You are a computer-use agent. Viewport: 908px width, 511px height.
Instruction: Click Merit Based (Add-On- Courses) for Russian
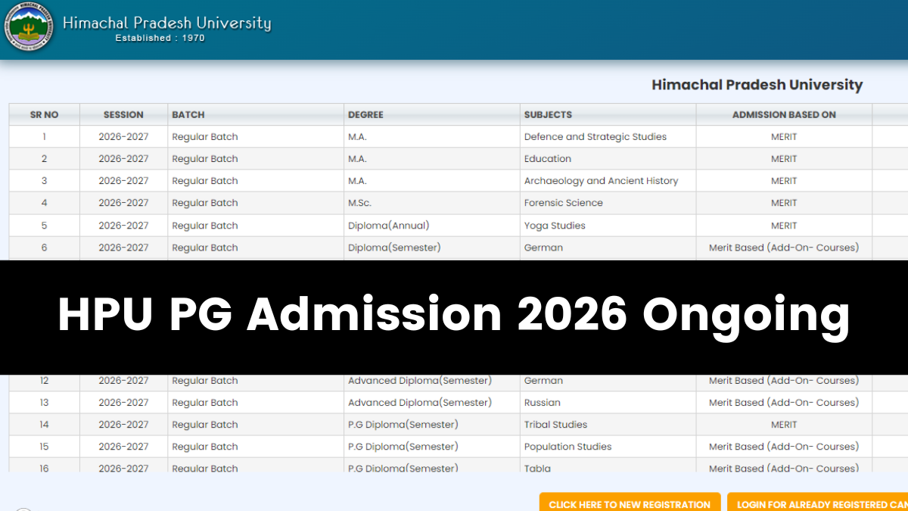tap(784, 403)
